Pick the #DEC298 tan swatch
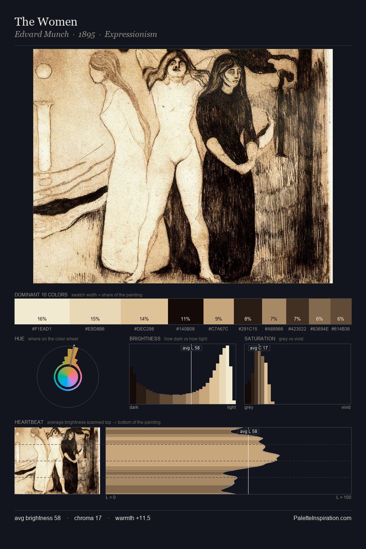Viewport: 366px width, 549px height. click(144, 311)
